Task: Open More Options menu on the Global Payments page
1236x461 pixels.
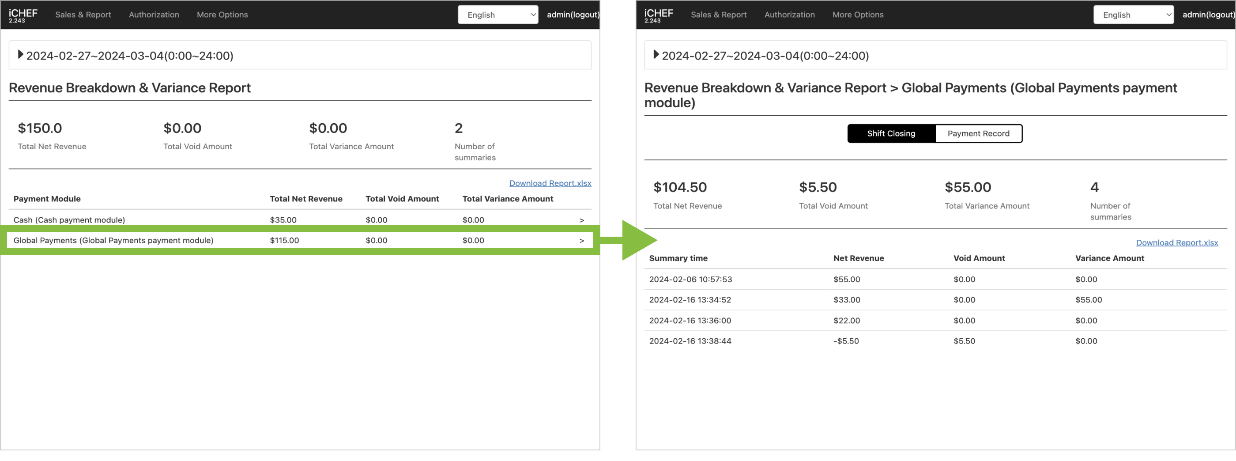Action: (x=857, y=15)
